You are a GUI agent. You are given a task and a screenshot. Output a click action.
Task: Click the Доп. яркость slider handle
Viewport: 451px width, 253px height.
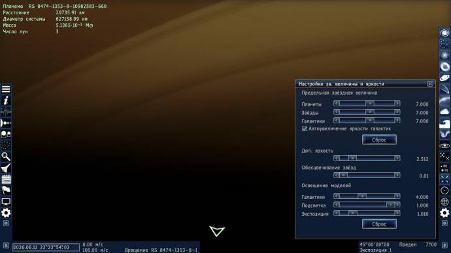point(352,158)
